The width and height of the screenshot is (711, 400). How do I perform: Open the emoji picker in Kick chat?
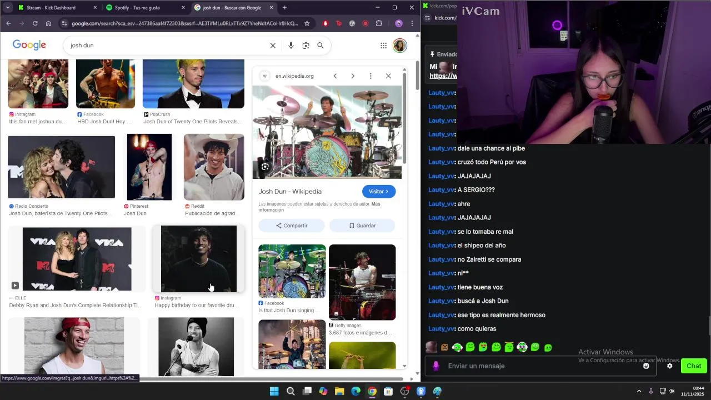point(646,366)
